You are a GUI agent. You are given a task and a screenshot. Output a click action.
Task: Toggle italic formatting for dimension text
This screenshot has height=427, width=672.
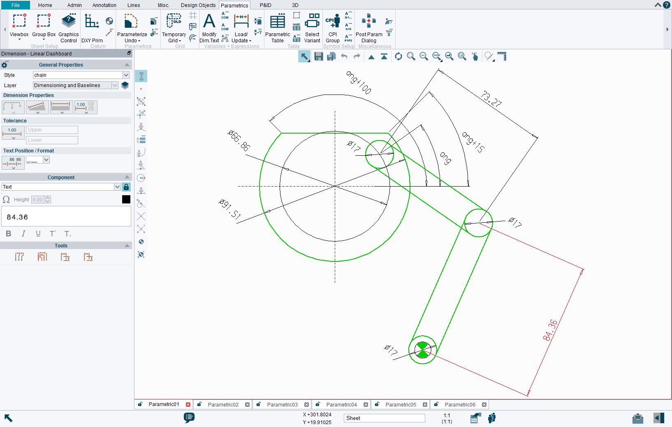coord(23,233)
